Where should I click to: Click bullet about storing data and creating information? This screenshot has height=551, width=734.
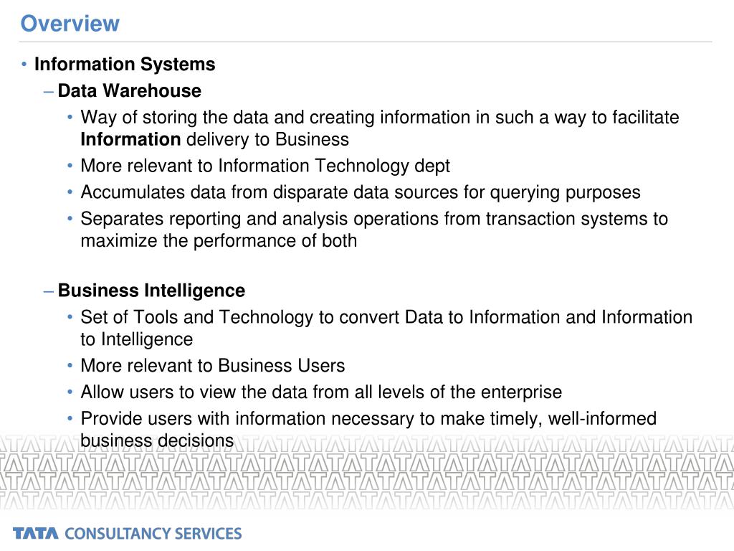pyautogui.click(x=380, y=128)
